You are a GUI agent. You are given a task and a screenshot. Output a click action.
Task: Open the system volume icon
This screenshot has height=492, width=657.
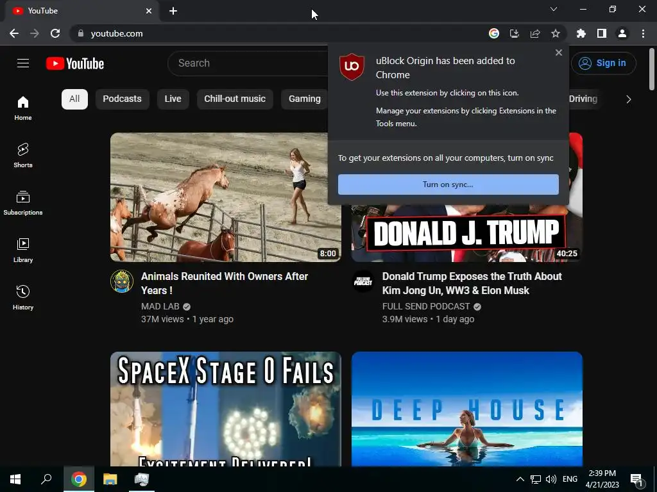(x=551, y=479)
